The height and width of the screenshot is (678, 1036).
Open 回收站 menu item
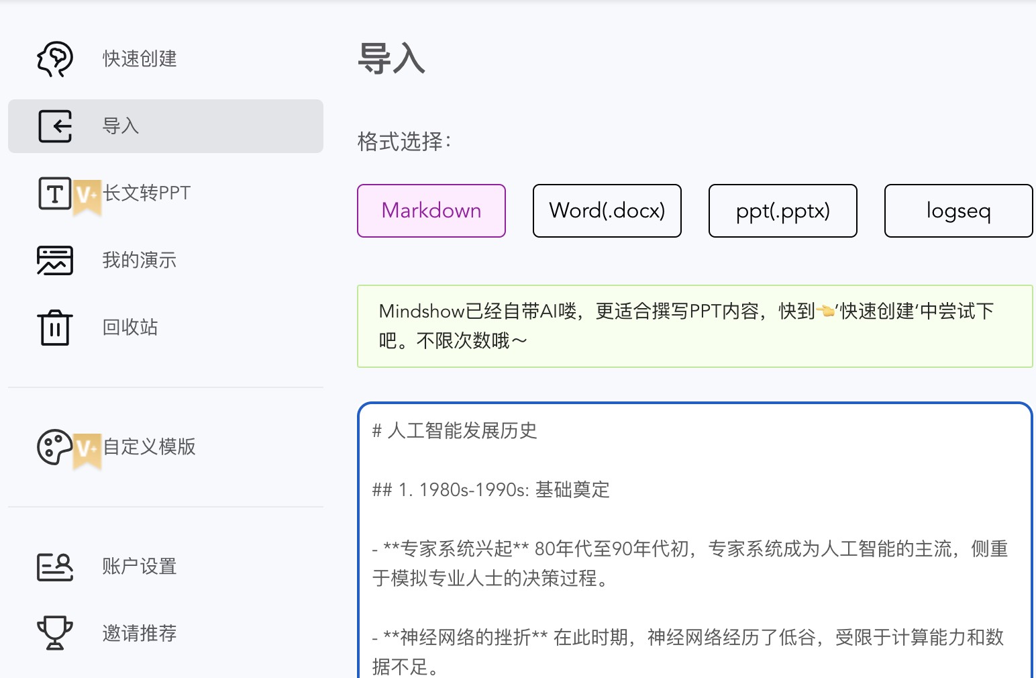pyautogui.click(x=130, y=328)
